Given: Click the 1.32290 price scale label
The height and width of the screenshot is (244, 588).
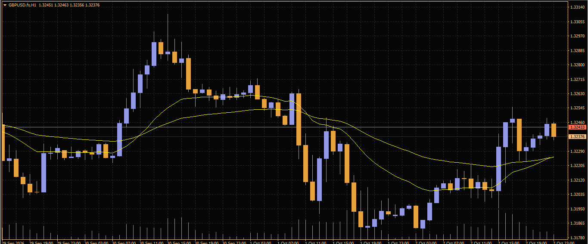Looking at the screenshot, I should click(577, 151).
